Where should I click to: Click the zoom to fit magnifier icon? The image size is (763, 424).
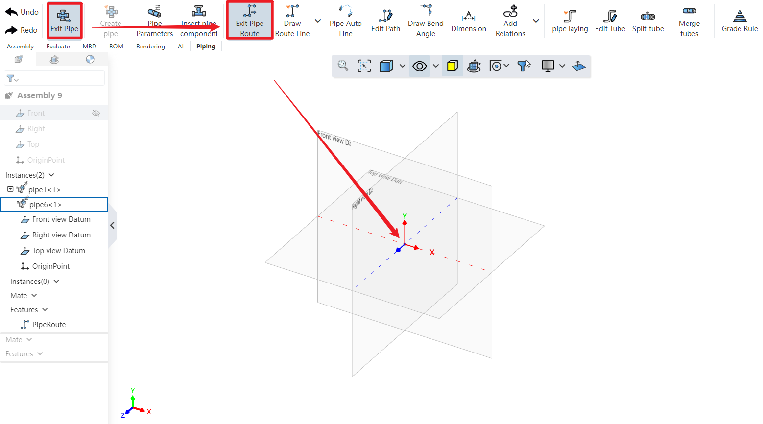pos(343,66)
